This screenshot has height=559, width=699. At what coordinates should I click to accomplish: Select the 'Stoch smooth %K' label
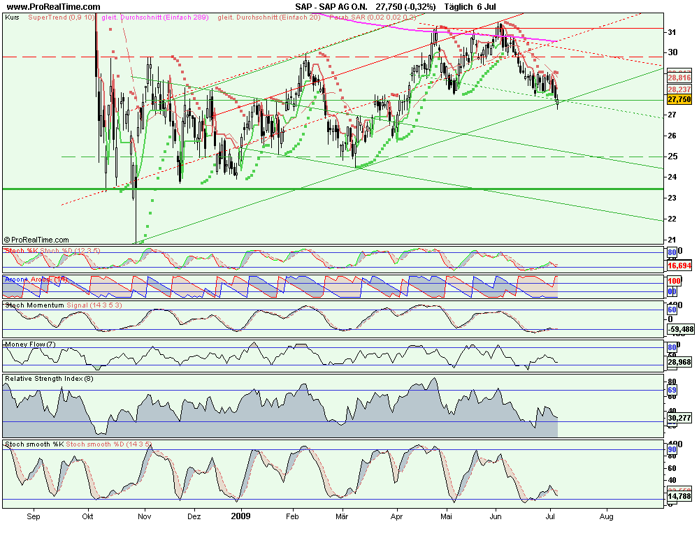pyautogui.click(x=34, y=444)
